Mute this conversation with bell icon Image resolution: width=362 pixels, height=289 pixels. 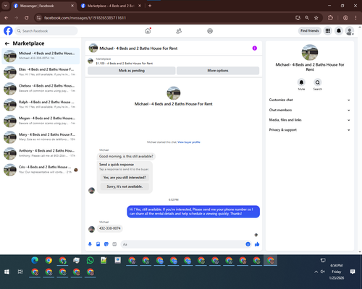point(301,82)
